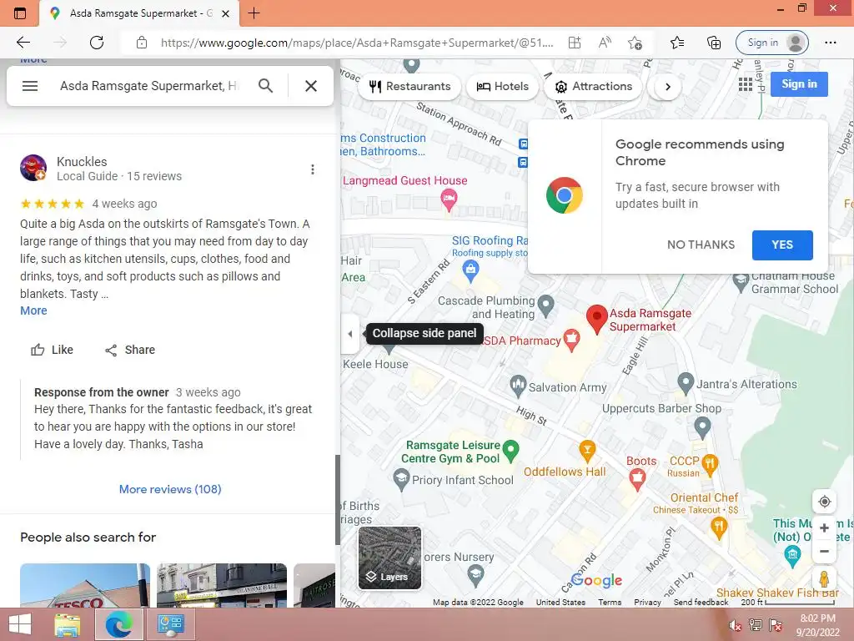
Task: Click the Oddfellows Hall marker
Action: pos(587,451)
